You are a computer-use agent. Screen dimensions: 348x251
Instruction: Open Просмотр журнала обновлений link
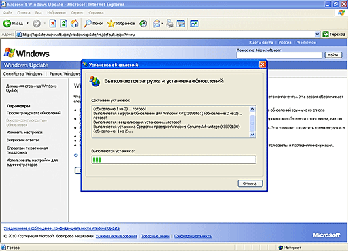34,113
